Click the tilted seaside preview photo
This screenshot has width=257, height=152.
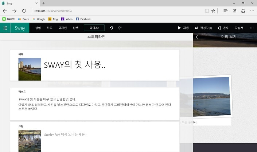click(211, 96)
